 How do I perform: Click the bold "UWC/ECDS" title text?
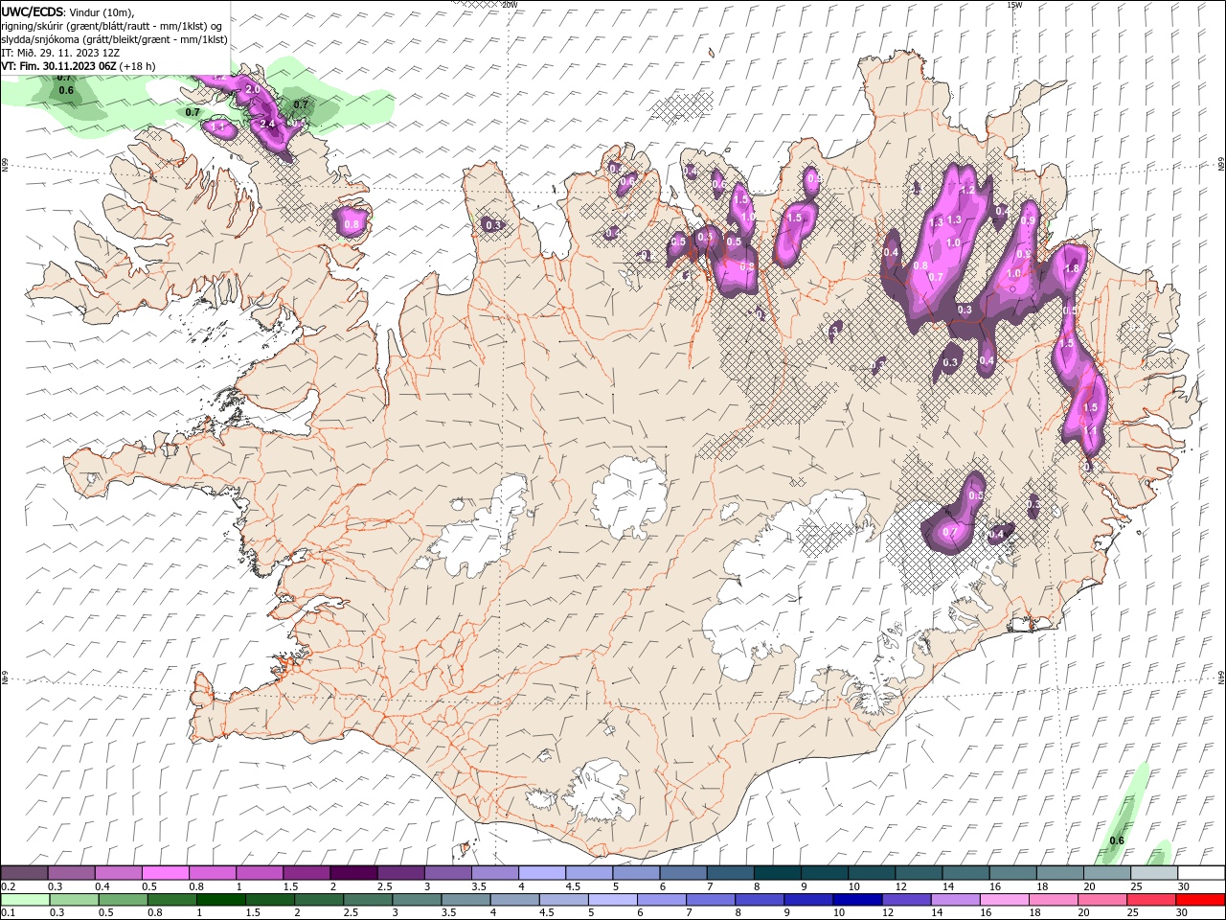coord(32,11)
